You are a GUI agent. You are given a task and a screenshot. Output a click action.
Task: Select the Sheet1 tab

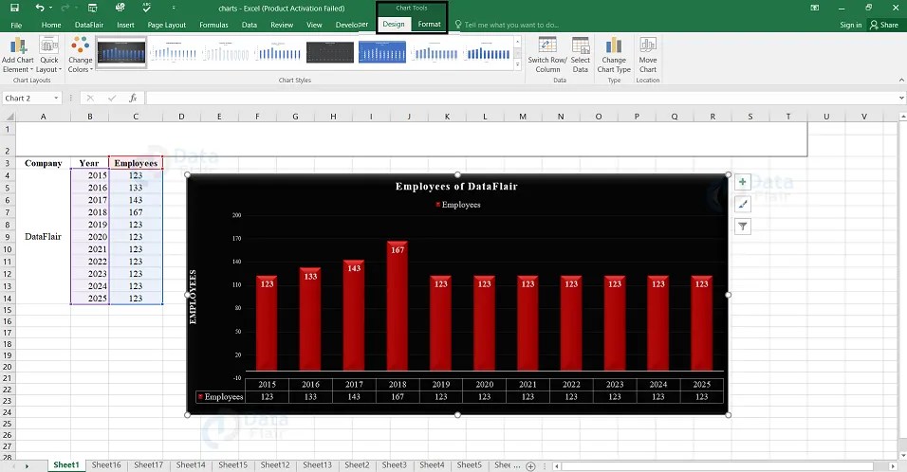tap(66, 465)
